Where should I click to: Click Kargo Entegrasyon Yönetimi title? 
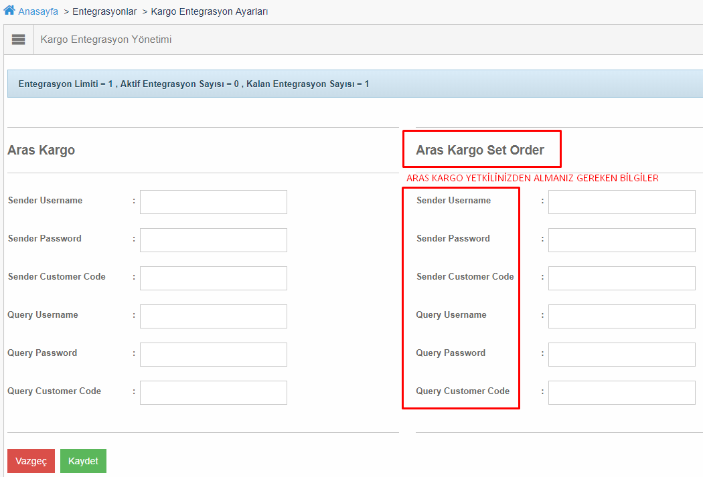106,39
